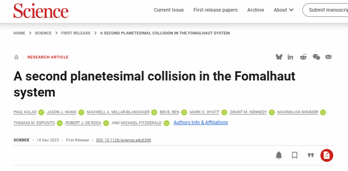The image size is (348, 171).
Task: Open the Archive menu item
Action: point(256,10)
